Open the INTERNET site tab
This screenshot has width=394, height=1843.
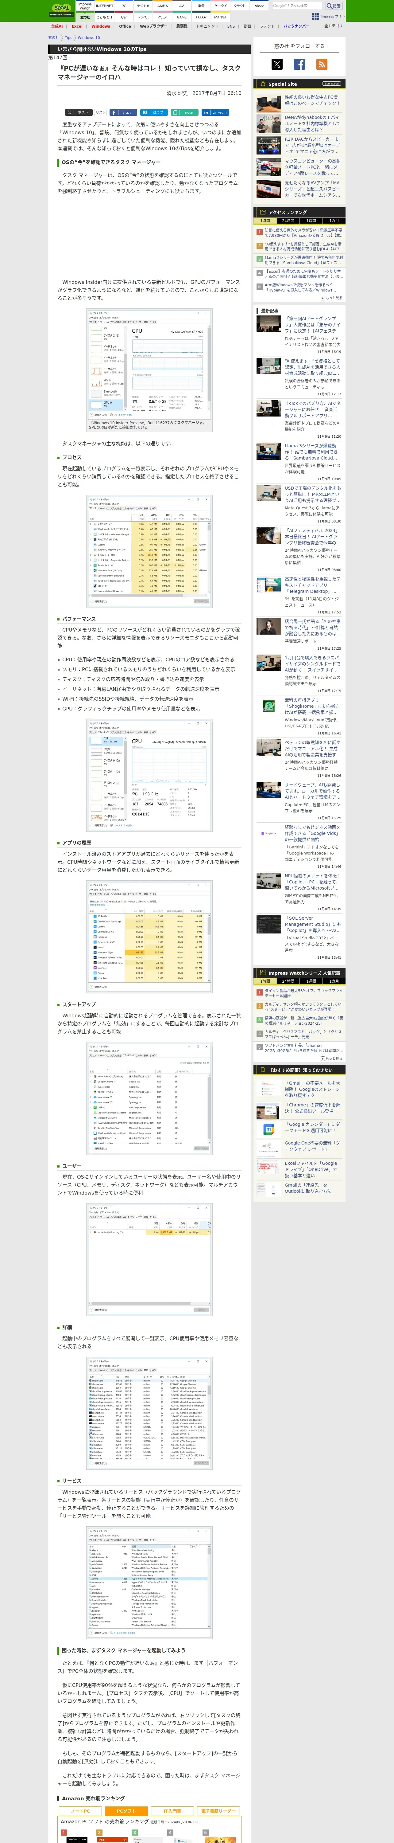tap(104, 6)
